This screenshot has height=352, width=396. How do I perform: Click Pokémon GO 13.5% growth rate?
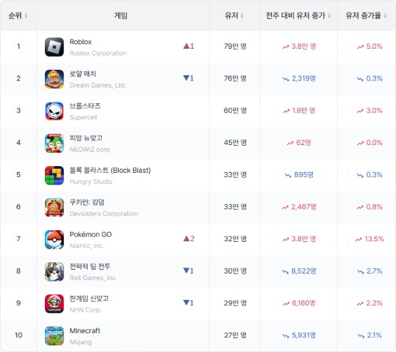pyautogui.click(x=370, y=239)
